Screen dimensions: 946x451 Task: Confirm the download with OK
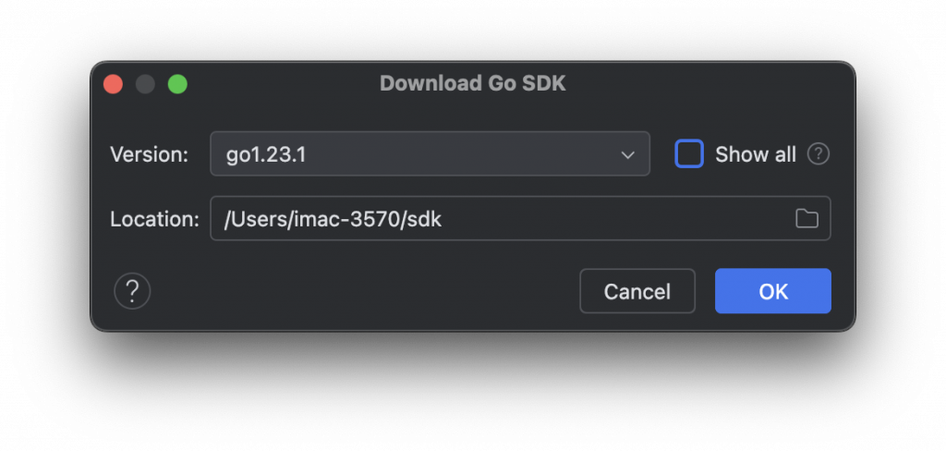(x=772, y=291)
